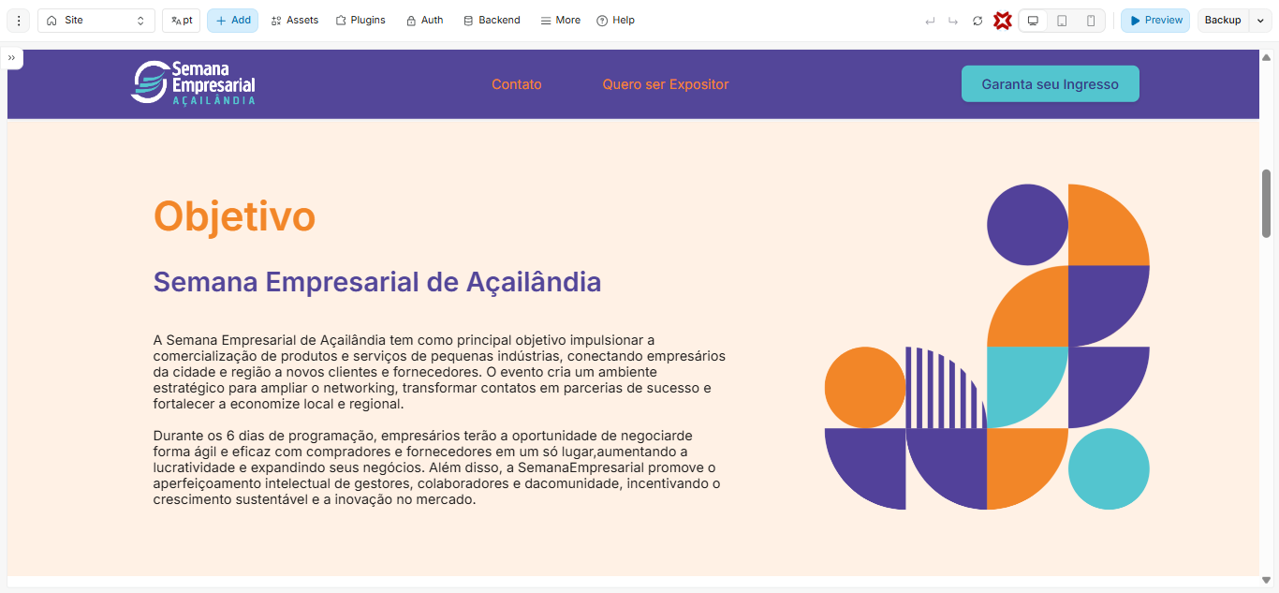
Task: Click the Contato nav link
Action: 517,84
